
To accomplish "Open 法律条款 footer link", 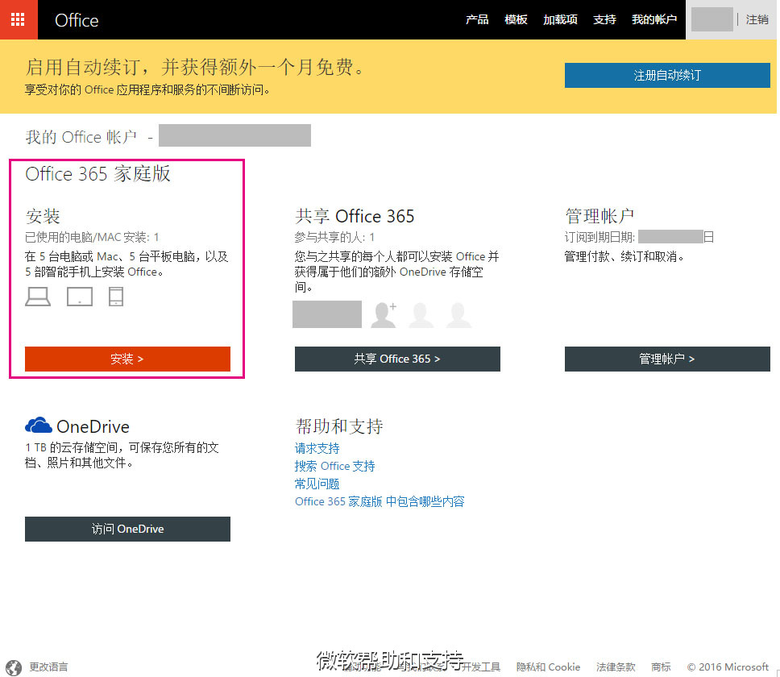I will pos(616,667).
